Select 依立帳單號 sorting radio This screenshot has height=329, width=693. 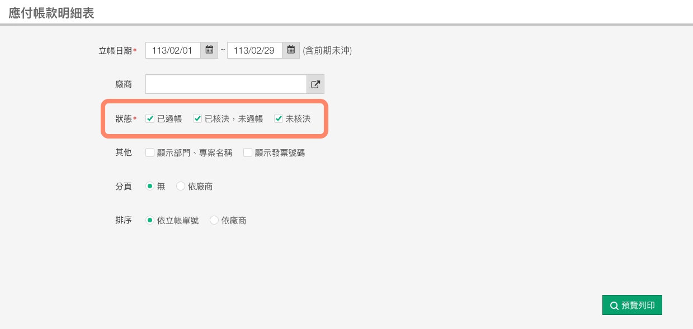click(x=150, y=221)
